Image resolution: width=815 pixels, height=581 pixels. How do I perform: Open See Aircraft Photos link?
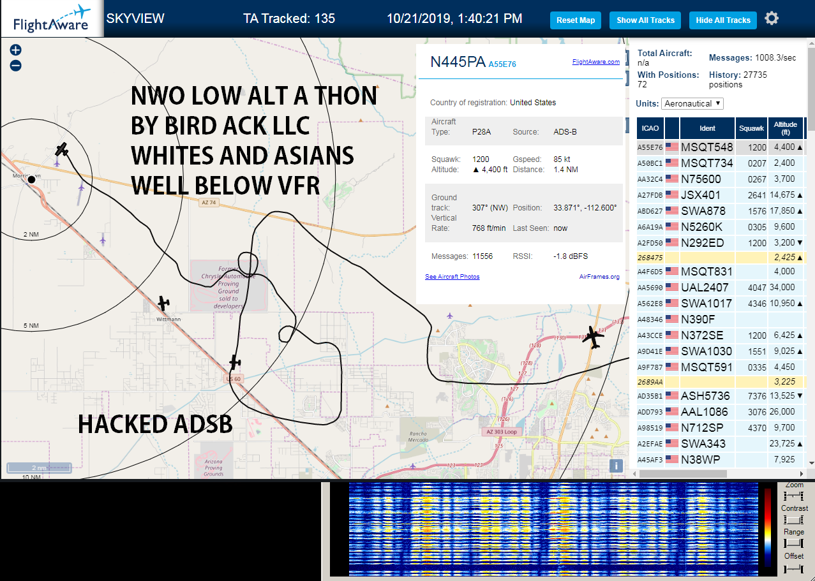pyautogui.click(x=452, y=276)
